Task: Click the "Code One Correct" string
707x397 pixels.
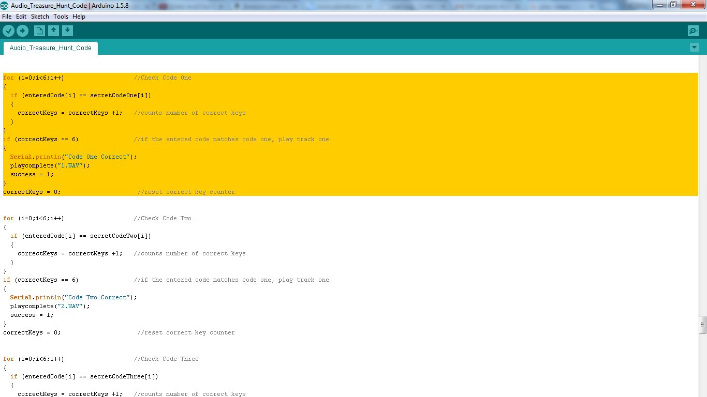Action: pos(97,157)
